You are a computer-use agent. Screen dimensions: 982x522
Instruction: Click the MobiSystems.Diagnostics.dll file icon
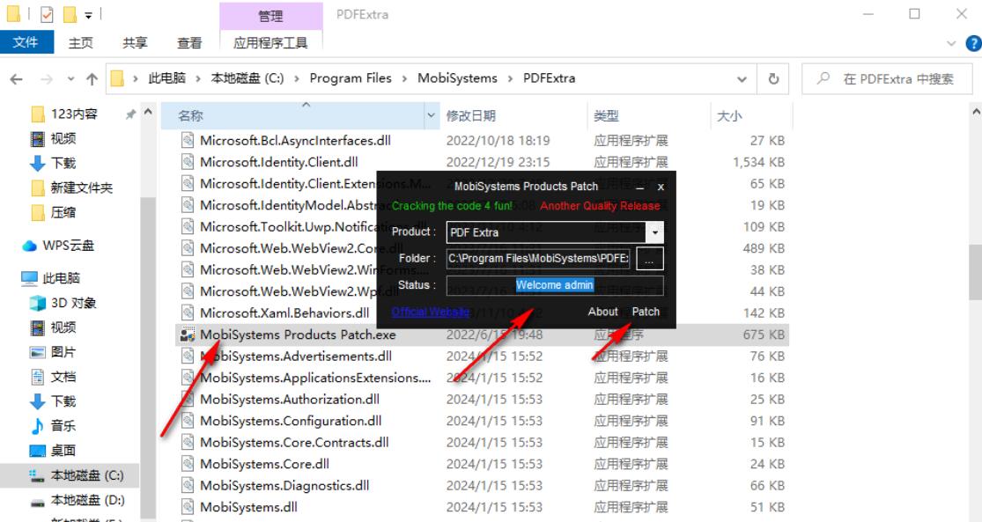click(188, 486)
